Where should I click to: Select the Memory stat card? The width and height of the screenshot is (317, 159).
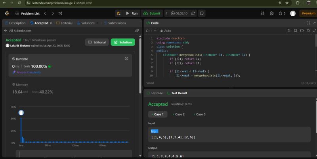(x=70, y=88)
